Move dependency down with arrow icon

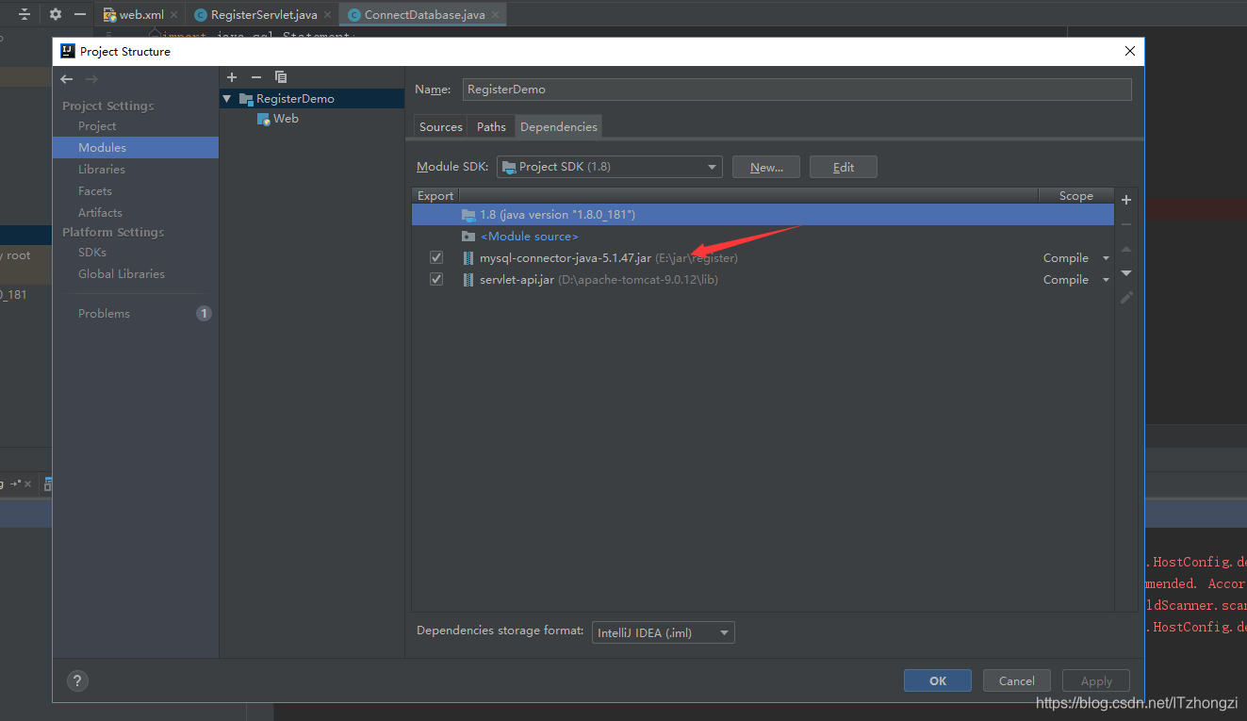click(1126, 273)
